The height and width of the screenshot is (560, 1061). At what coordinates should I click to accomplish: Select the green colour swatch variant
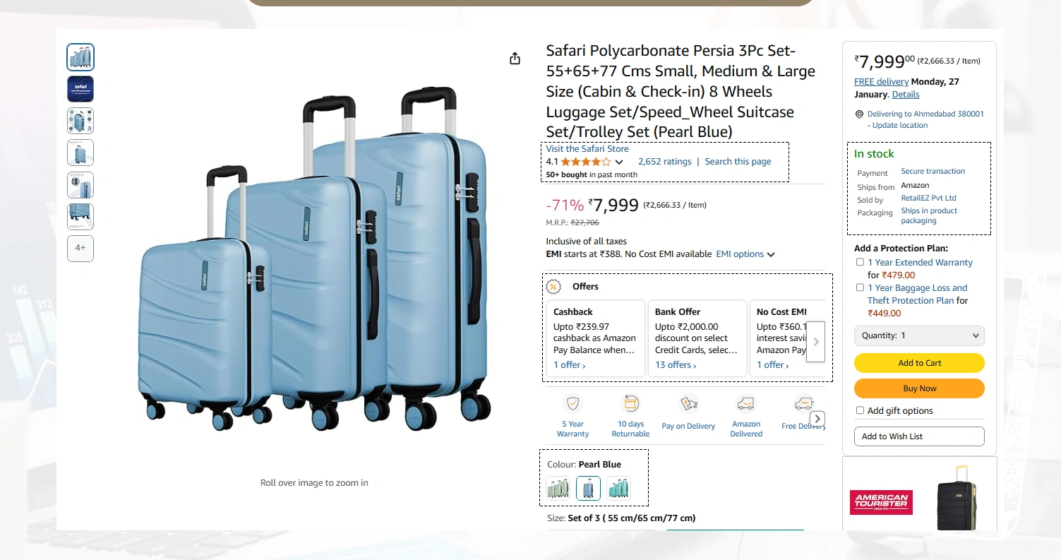pos(558,488)
